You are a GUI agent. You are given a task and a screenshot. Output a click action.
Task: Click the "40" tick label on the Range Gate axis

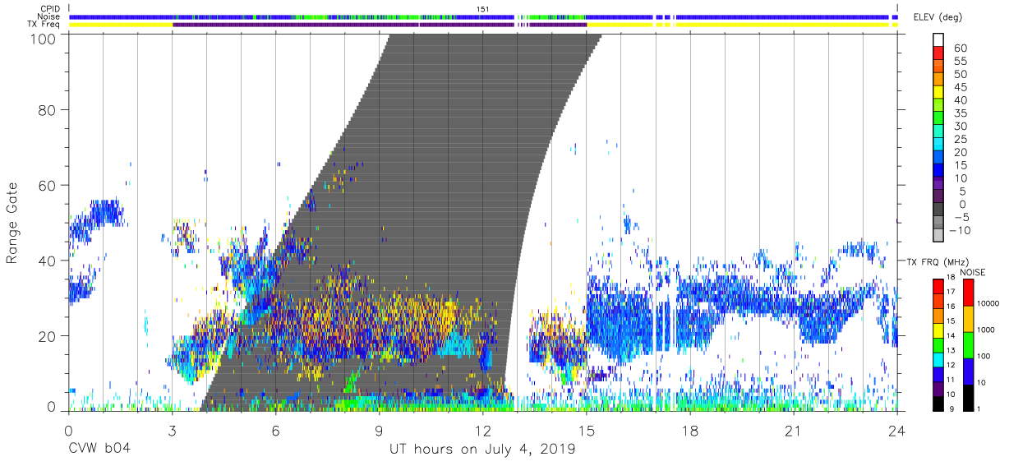(47, 261)
